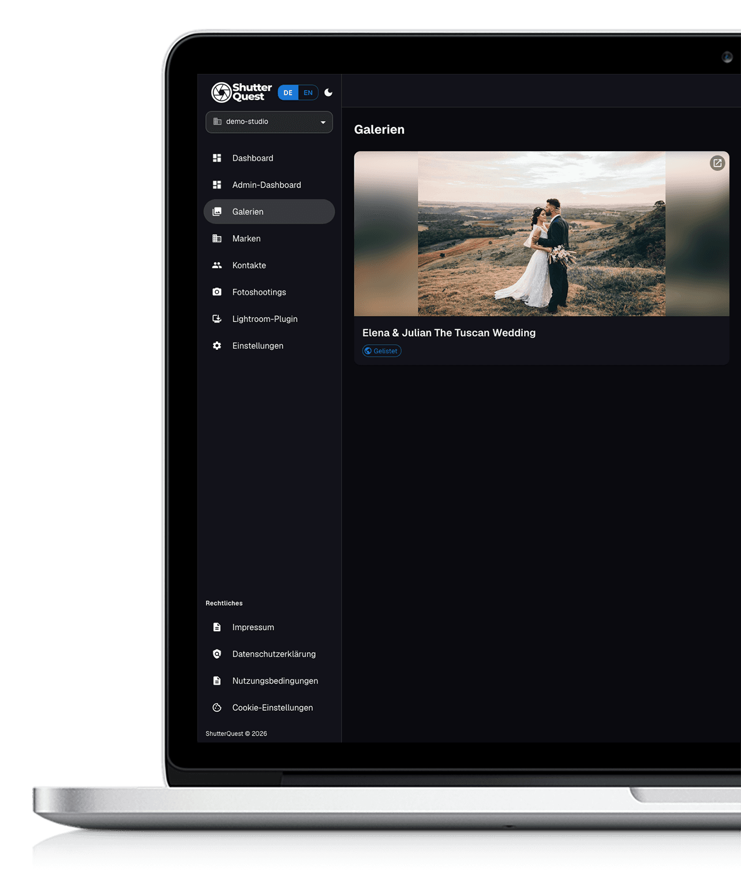This screenshot has height=873, width=741.
Task: Click the Einstellungen gear icon
Action: (217, 346)
